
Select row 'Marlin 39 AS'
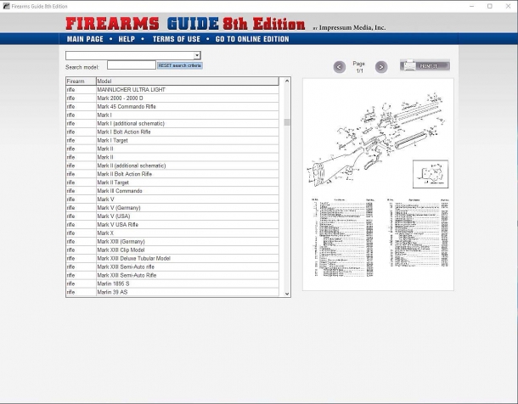point(172,292)
